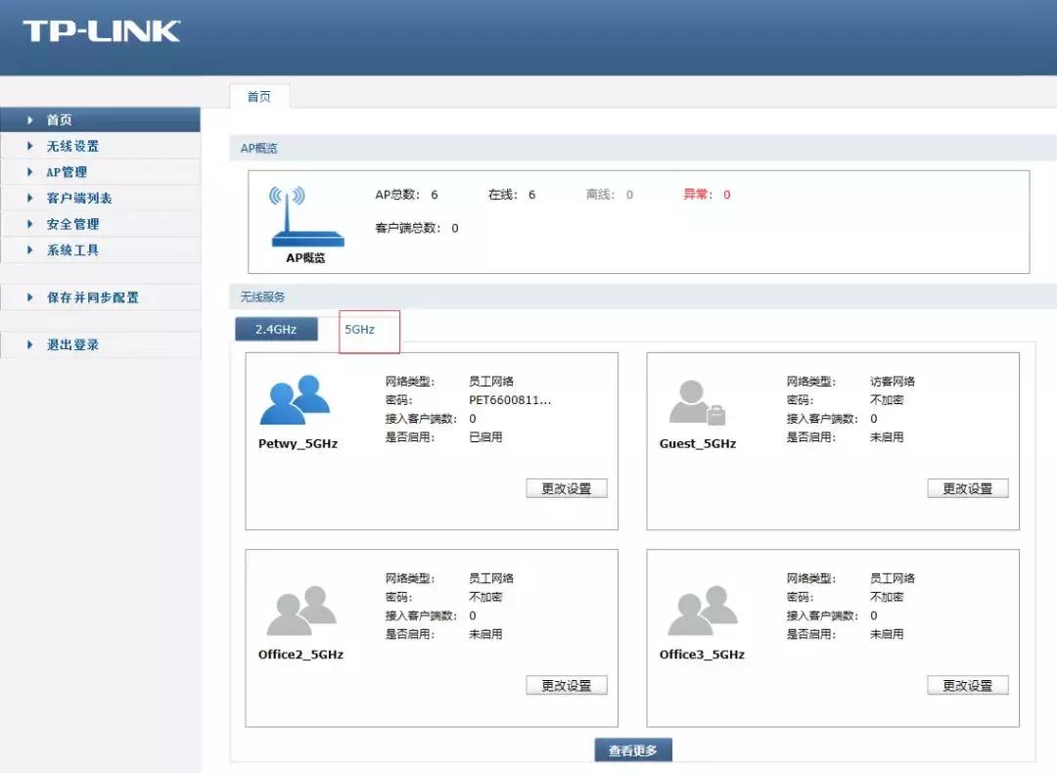Click 更改设置 for Office2_5GHz
This screenshot has height=773, width=1057.
pos(567,685)
